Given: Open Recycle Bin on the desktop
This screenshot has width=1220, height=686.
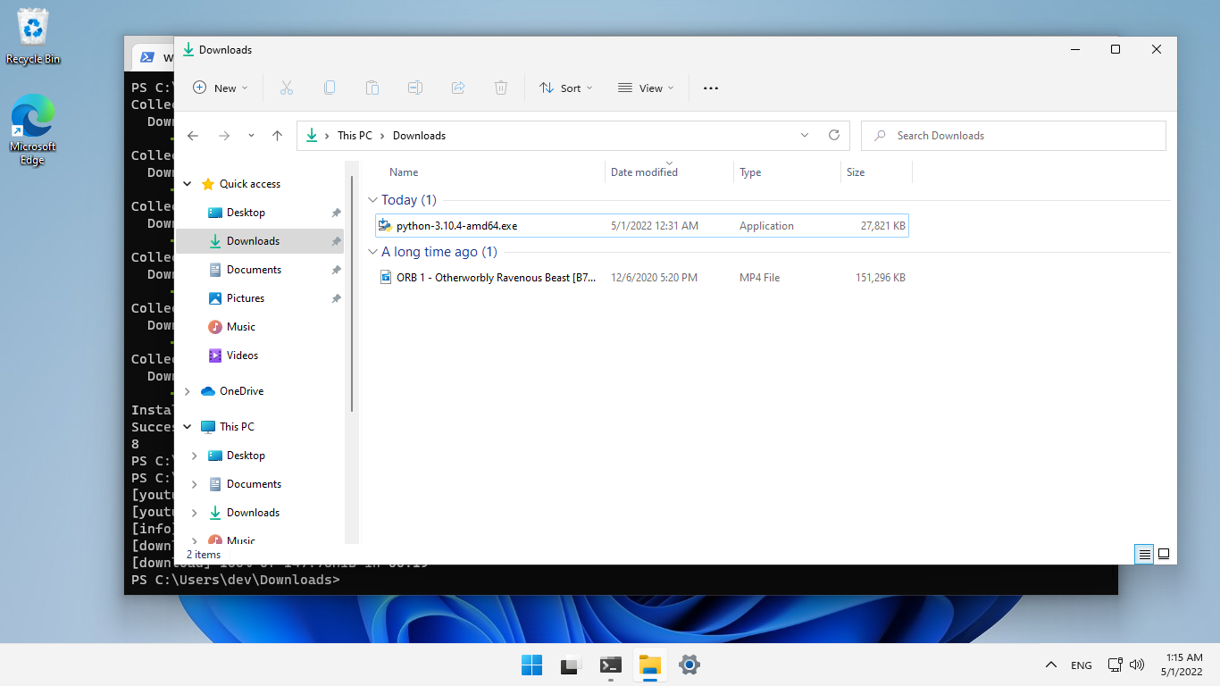Looking at the screenshot, I should pos(33,37).
